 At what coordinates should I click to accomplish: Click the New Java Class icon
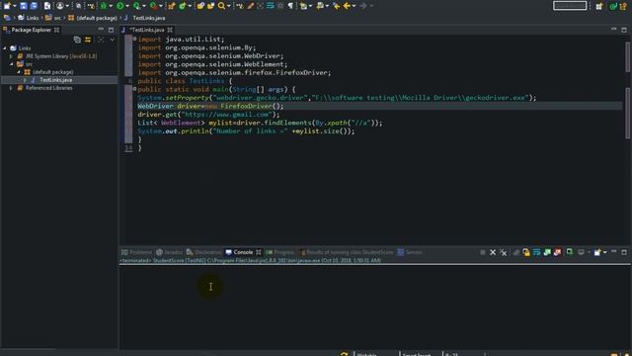point(183,6)
